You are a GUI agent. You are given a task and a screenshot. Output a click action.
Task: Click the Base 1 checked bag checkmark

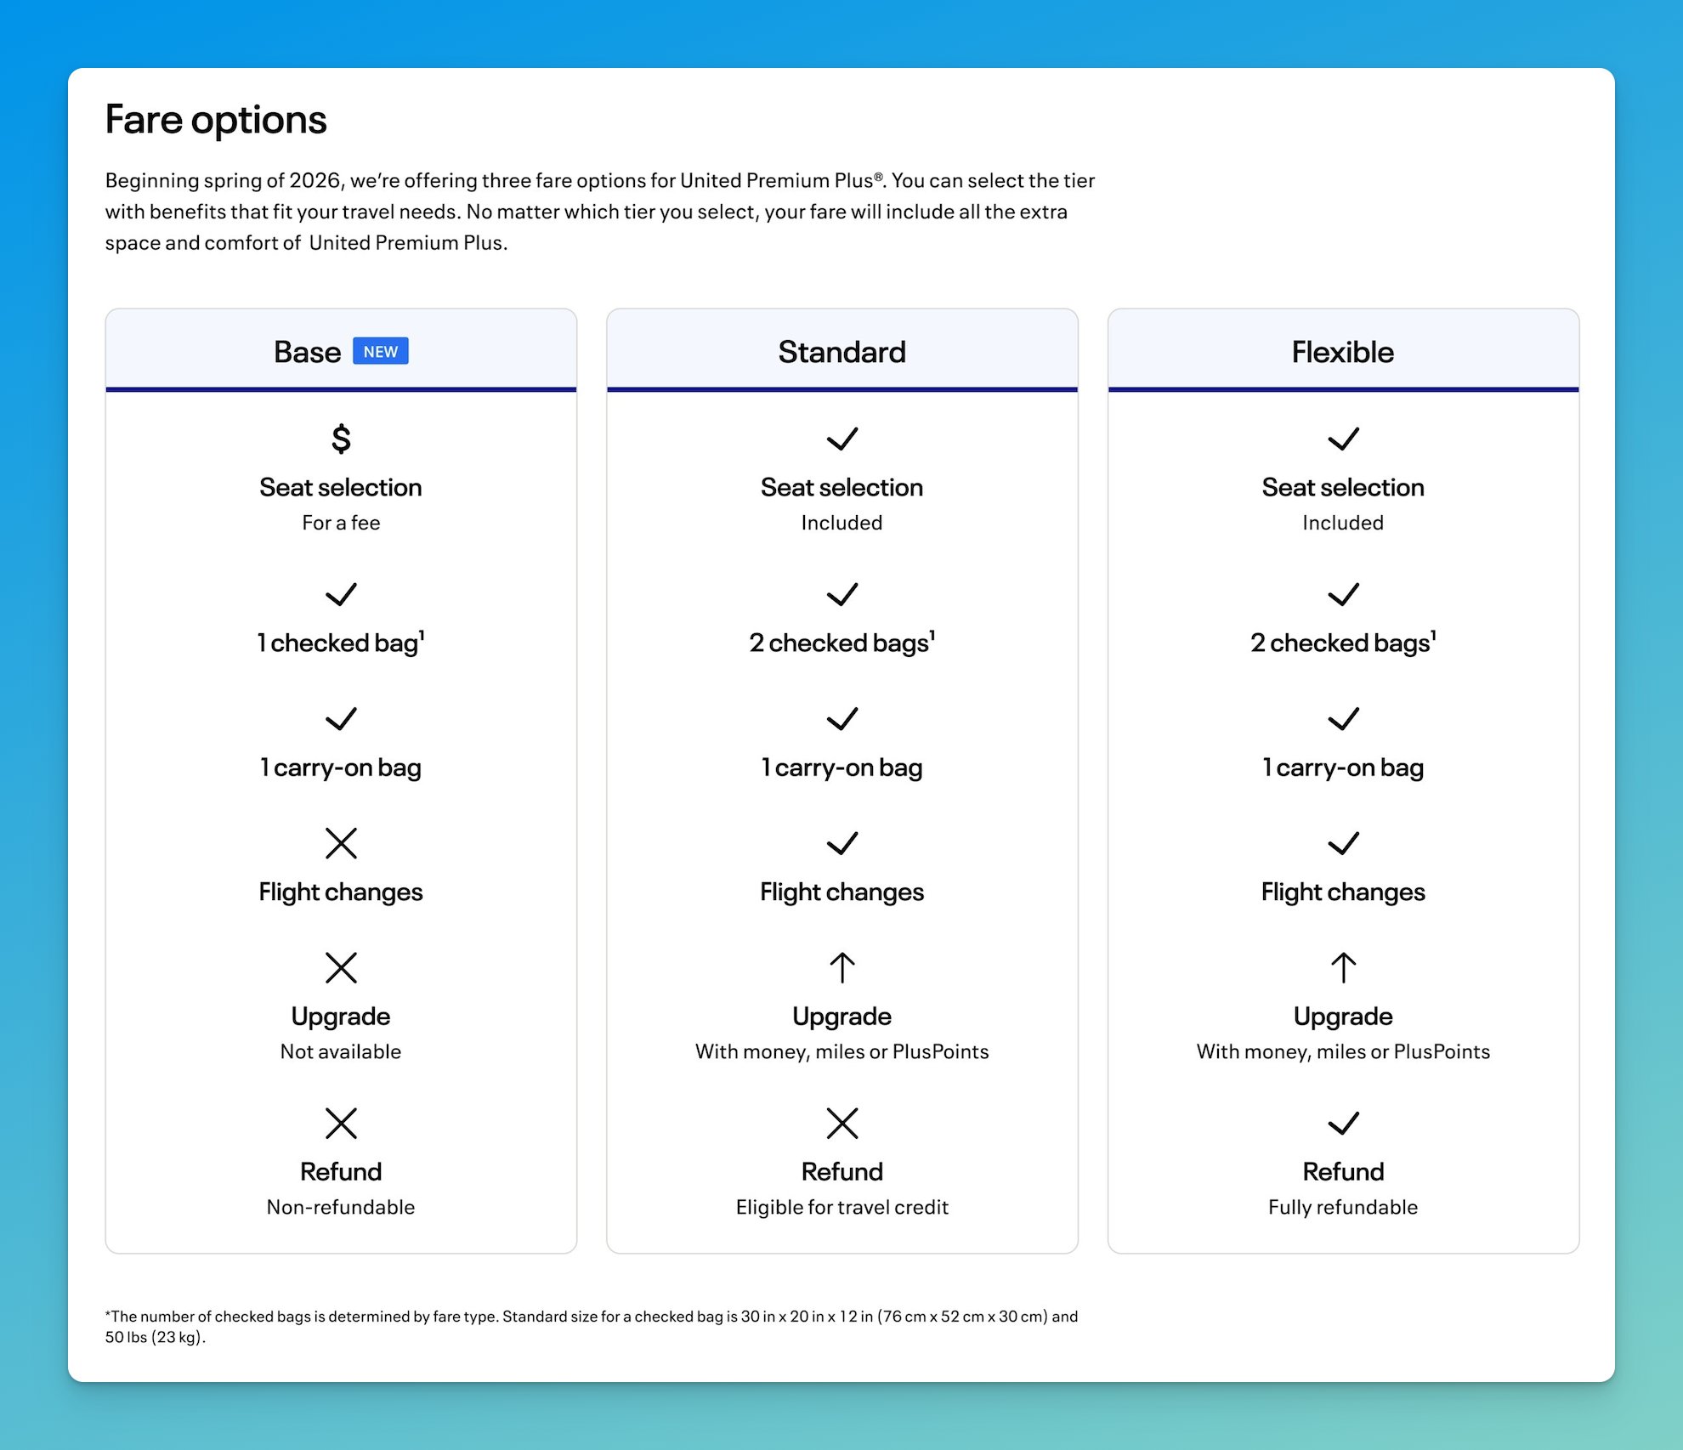point(341,594)
